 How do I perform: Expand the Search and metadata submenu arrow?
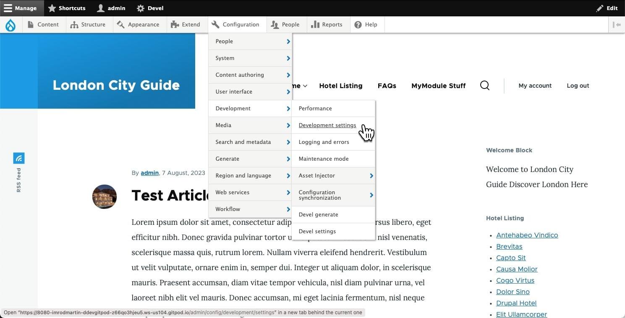pyautogui.click(x=288, y=142)
